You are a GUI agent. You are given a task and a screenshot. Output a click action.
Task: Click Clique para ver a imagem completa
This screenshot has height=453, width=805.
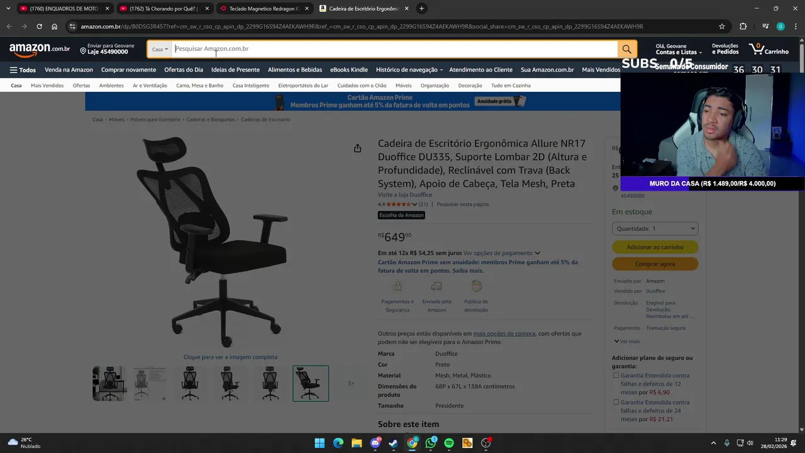pyautogui.click(x=230, y=357)
